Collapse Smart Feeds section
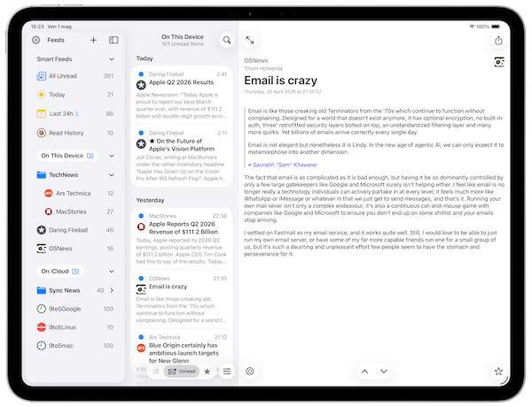This screenshot has width=532, height=407. [x=112, y=59]
